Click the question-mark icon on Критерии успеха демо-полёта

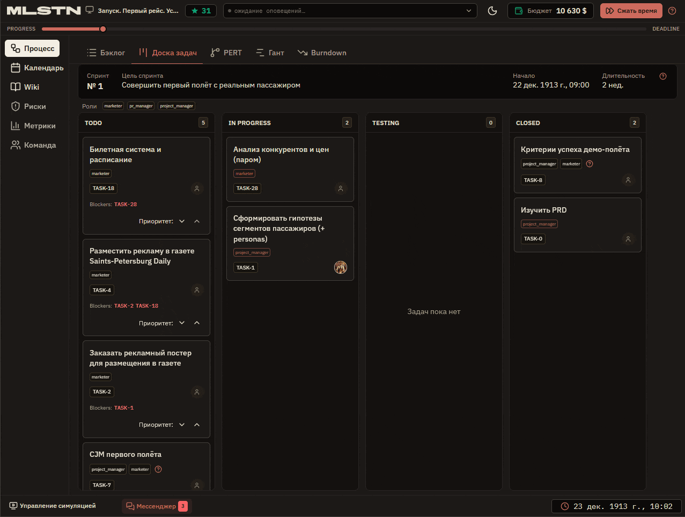pos(590,164)
